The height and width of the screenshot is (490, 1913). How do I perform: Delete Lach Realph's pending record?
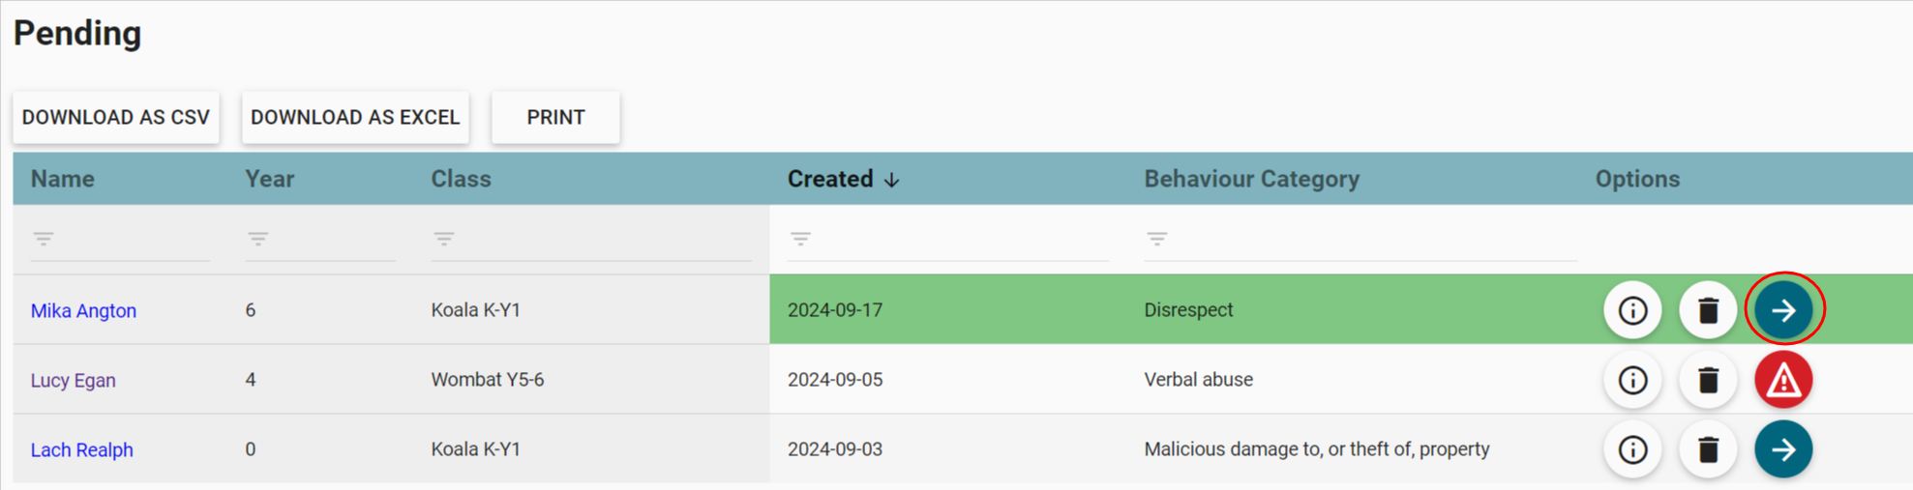(x=1708, y=449)
